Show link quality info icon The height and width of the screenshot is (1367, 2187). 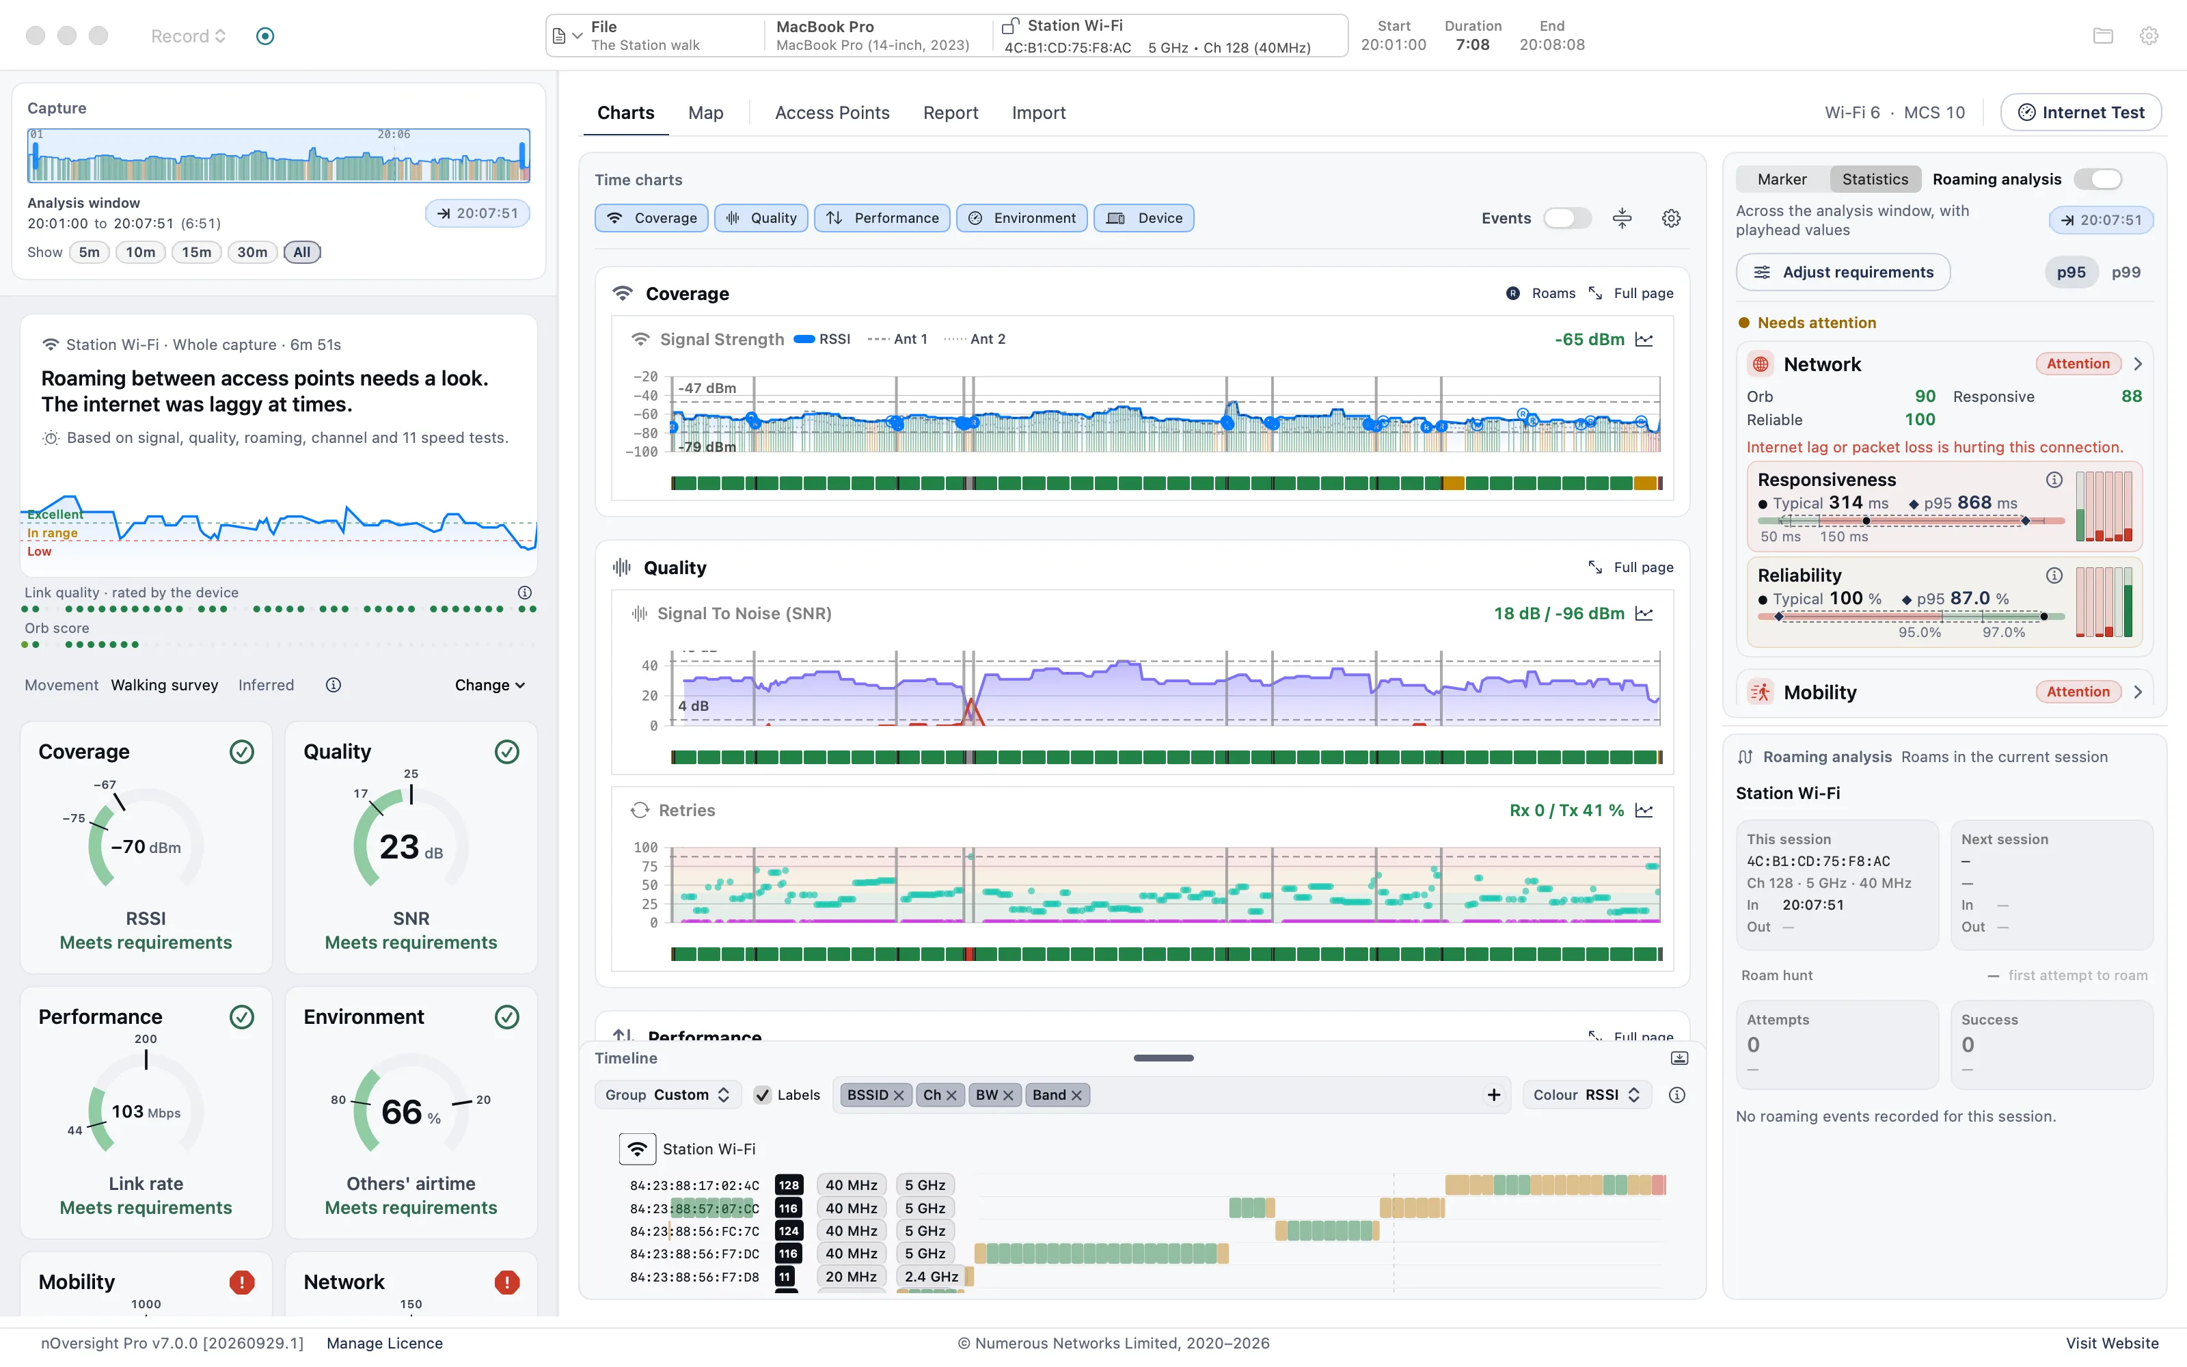pos(524,592)
